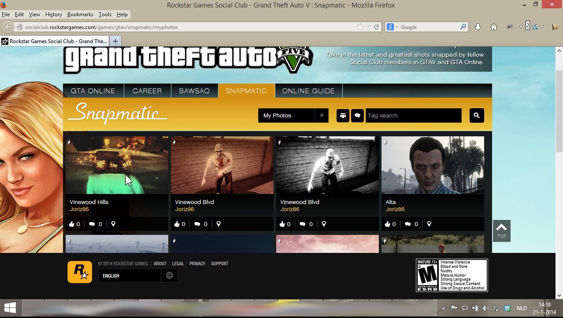Screen dimensions: 563x318
Task: Click the Firefox back arrow button
Action: pos(7,27)
